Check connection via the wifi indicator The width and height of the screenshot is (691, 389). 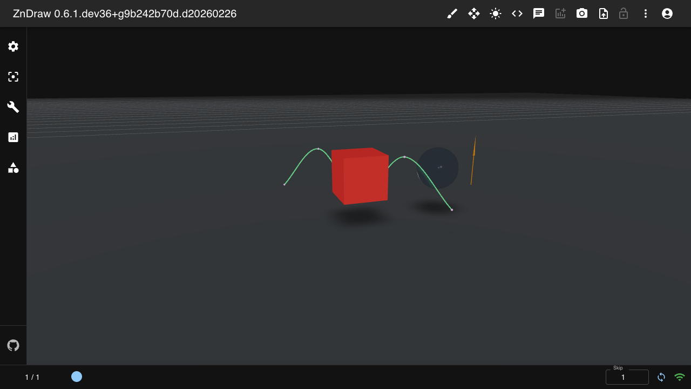coord(679,377)
